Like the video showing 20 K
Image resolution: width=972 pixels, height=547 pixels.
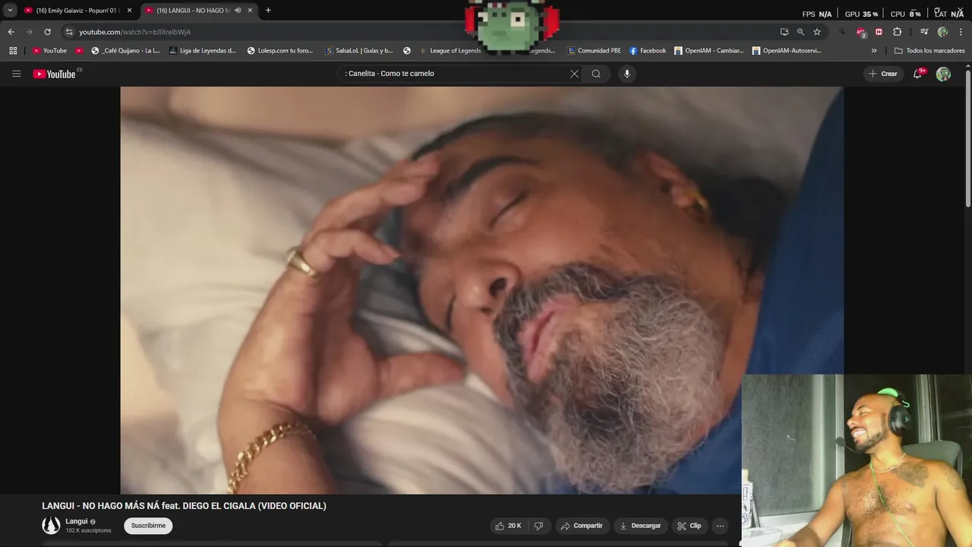click(509, 526)
